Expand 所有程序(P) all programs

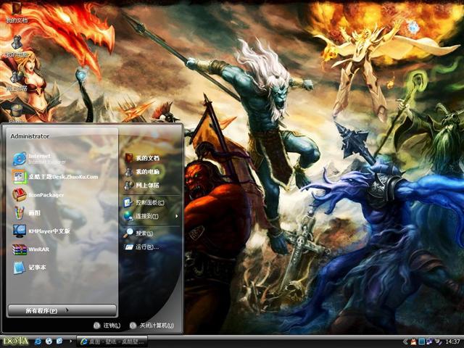(62, 310)
